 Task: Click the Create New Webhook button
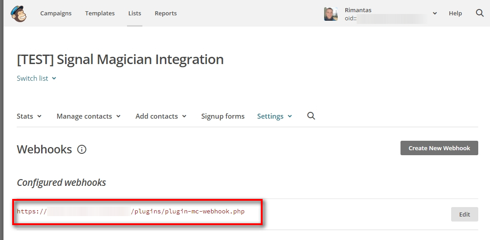(x=439, y=148)
